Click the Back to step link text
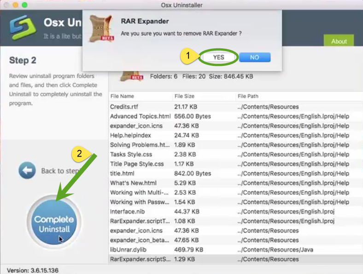This screenshot has height=274, width=363. 60,171
